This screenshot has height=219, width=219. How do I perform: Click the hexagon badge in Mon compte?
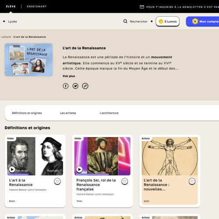[x=195, y=21]
